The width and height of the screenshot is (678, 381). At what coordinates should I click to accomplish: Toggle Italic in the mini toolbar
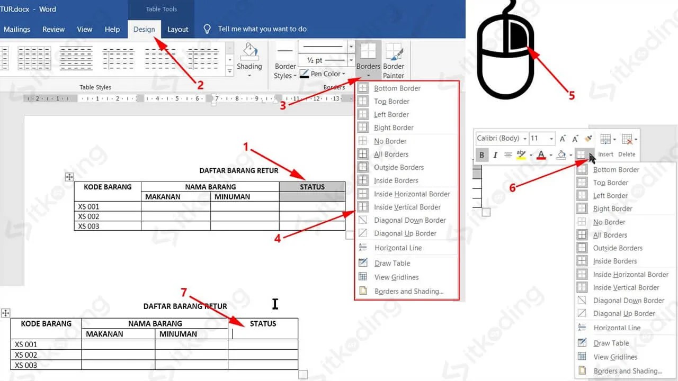(x=495, y=155)
